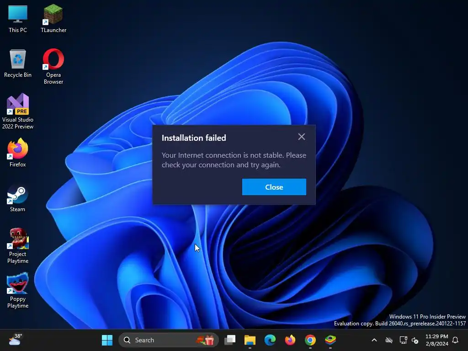Image resolution: width=468 pixels, height=351 pixels.
Task: Close the Installation failed dialog with Close button
Action: (x=274, y=187)
